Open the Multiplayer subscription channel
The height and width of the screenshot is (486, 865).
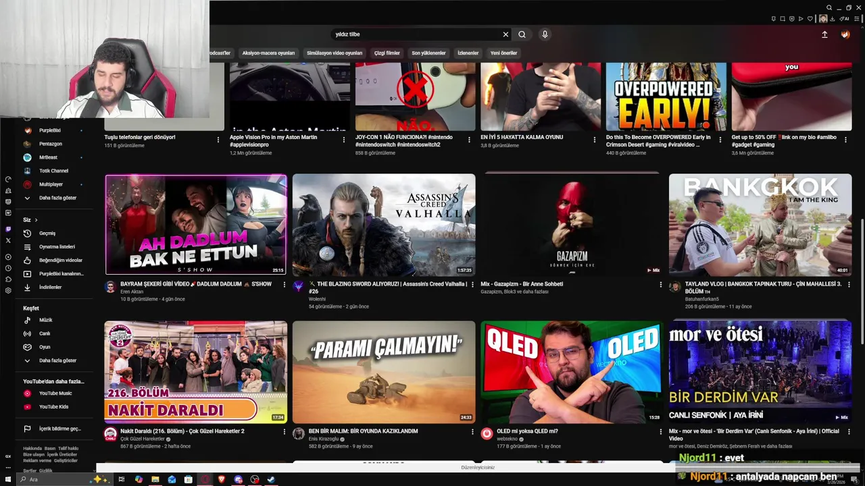pos(53,184)
